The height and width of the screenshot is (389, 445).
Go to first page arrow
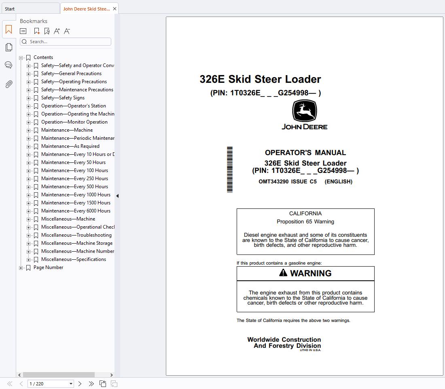tap(10, 384)
